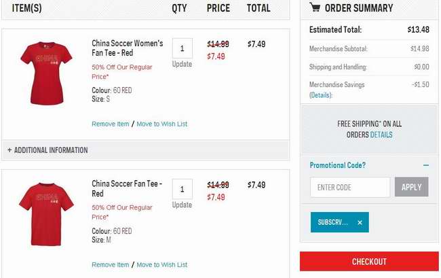The height and width of the screenshot is (278, 441).
Task: Click the shopping cart icon in Order Summary
Action: (x=315, y=7)
